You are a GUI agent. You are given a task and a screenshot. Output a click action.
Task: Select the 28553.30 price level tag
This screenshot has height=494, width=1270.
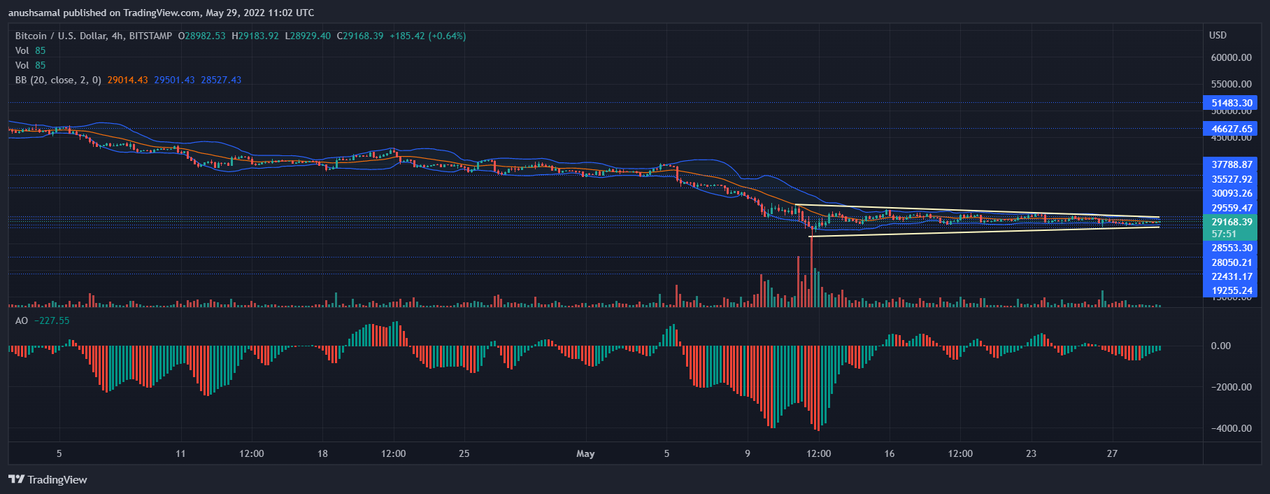(x=1230, y=248)
